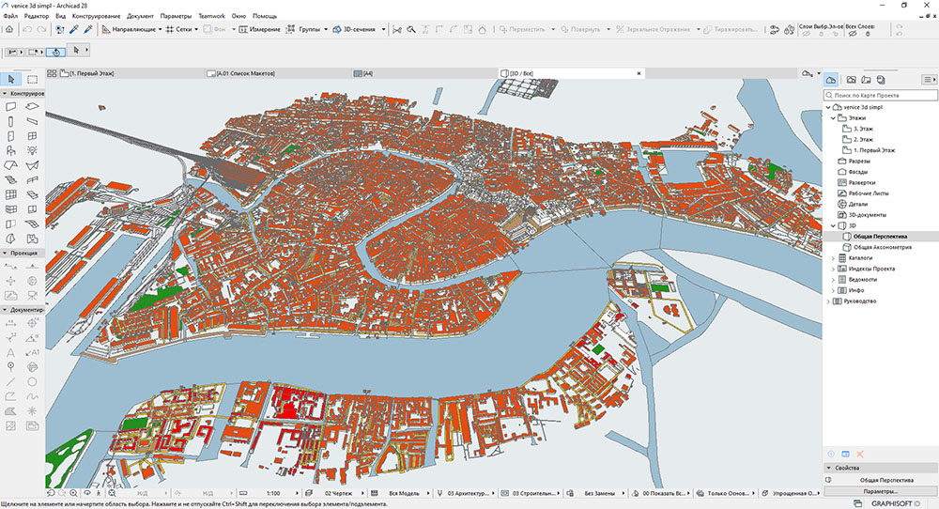This screenshot has height=509, width=939.
Task: Expand the Индексы Проекта node
Action: pos(833,269)
